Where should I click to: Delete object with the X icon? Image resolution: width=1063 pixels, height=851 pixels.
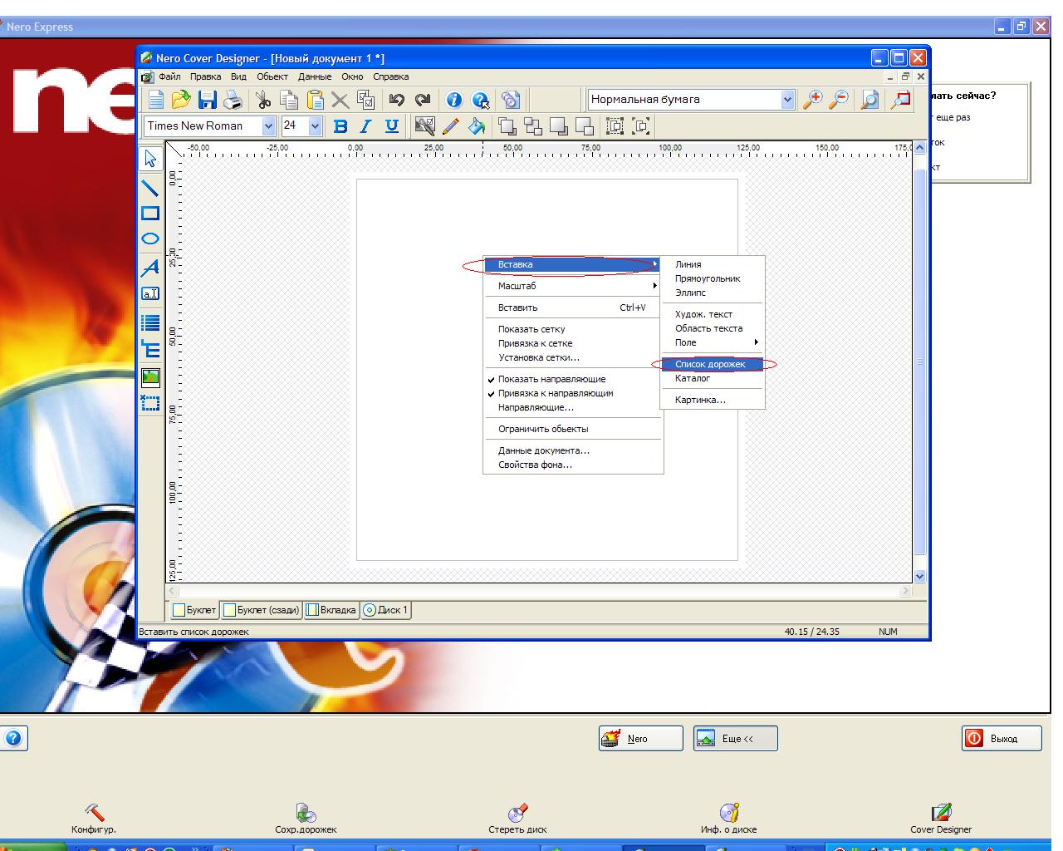point(340,100)
